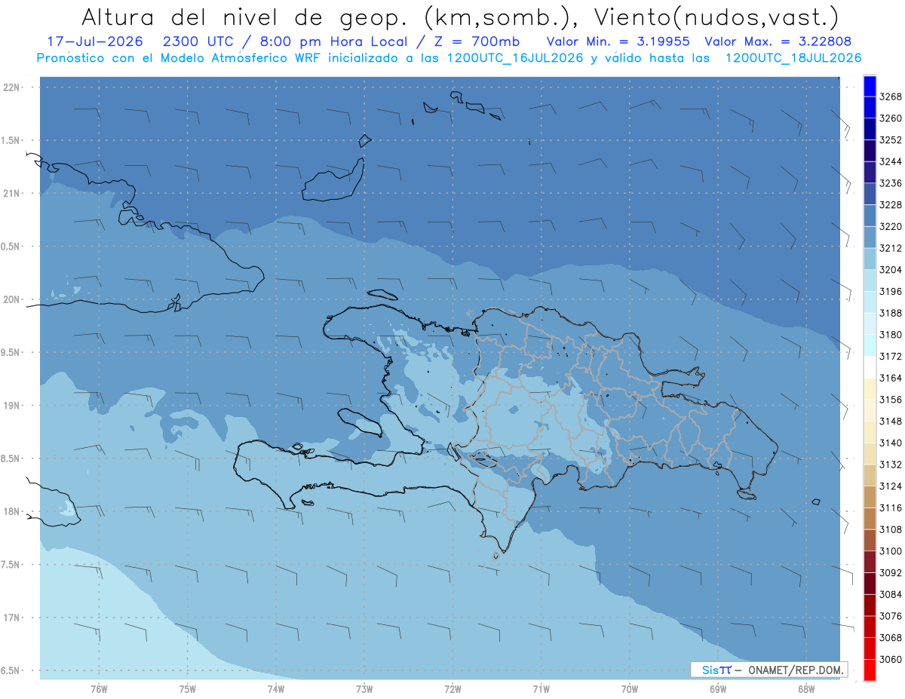Click the '70W' longitude label

[x=630, y=689]
